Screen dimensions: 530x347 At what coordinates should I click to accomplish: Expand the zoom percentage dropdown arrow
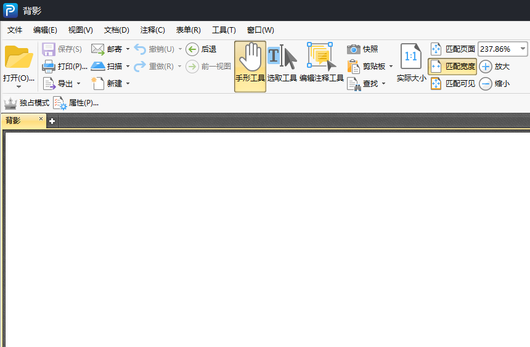click(523, 49)
